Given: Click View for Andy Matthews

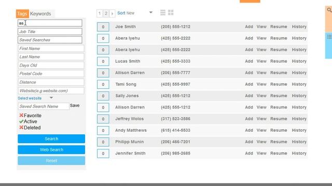Looking at the screenshot, I should (x=261, y=130).
